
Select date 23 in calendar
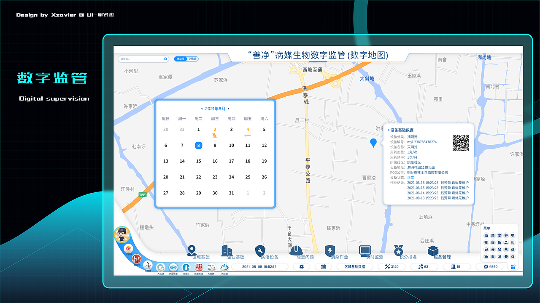[x=215, y=177]
